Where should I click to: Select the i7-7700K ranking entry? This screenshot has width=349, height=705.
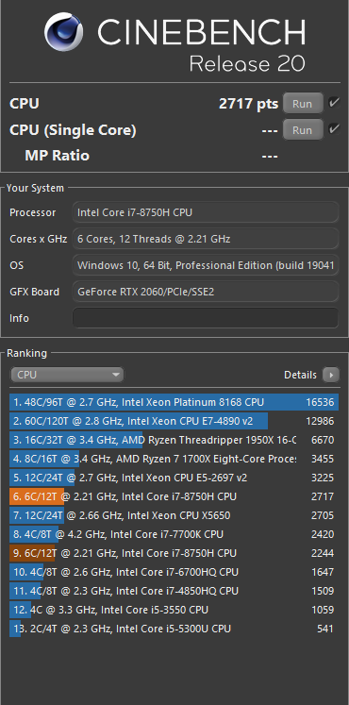pyautogui.click(x=174, y=534)
